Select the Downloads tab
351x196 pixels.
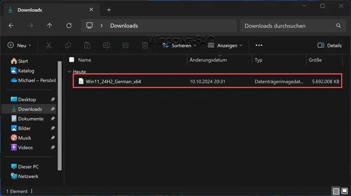[x=52, y=10]
